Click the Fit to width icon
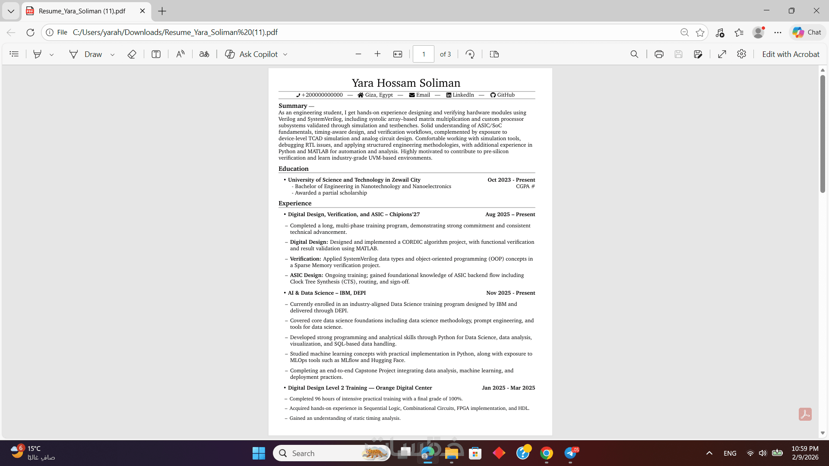Viewport: 829px width, 466px height. [x=397, y=54]
